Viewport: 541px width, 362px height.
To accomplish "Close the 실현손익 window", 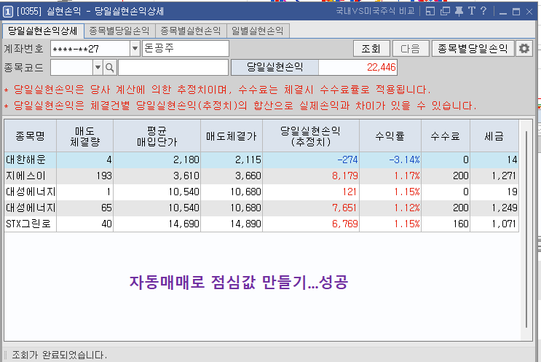I will pyautogui.click(x=529, y=12).
